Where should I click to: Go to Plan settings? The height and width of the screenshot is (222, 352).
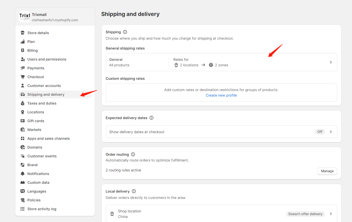[55, 42]
